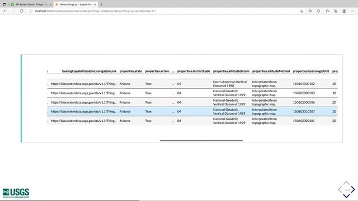Click the properties.hydrologicUnit column header
Image resolution: width=358 pixels, height=201 pixels.
(x=311, y=71)
